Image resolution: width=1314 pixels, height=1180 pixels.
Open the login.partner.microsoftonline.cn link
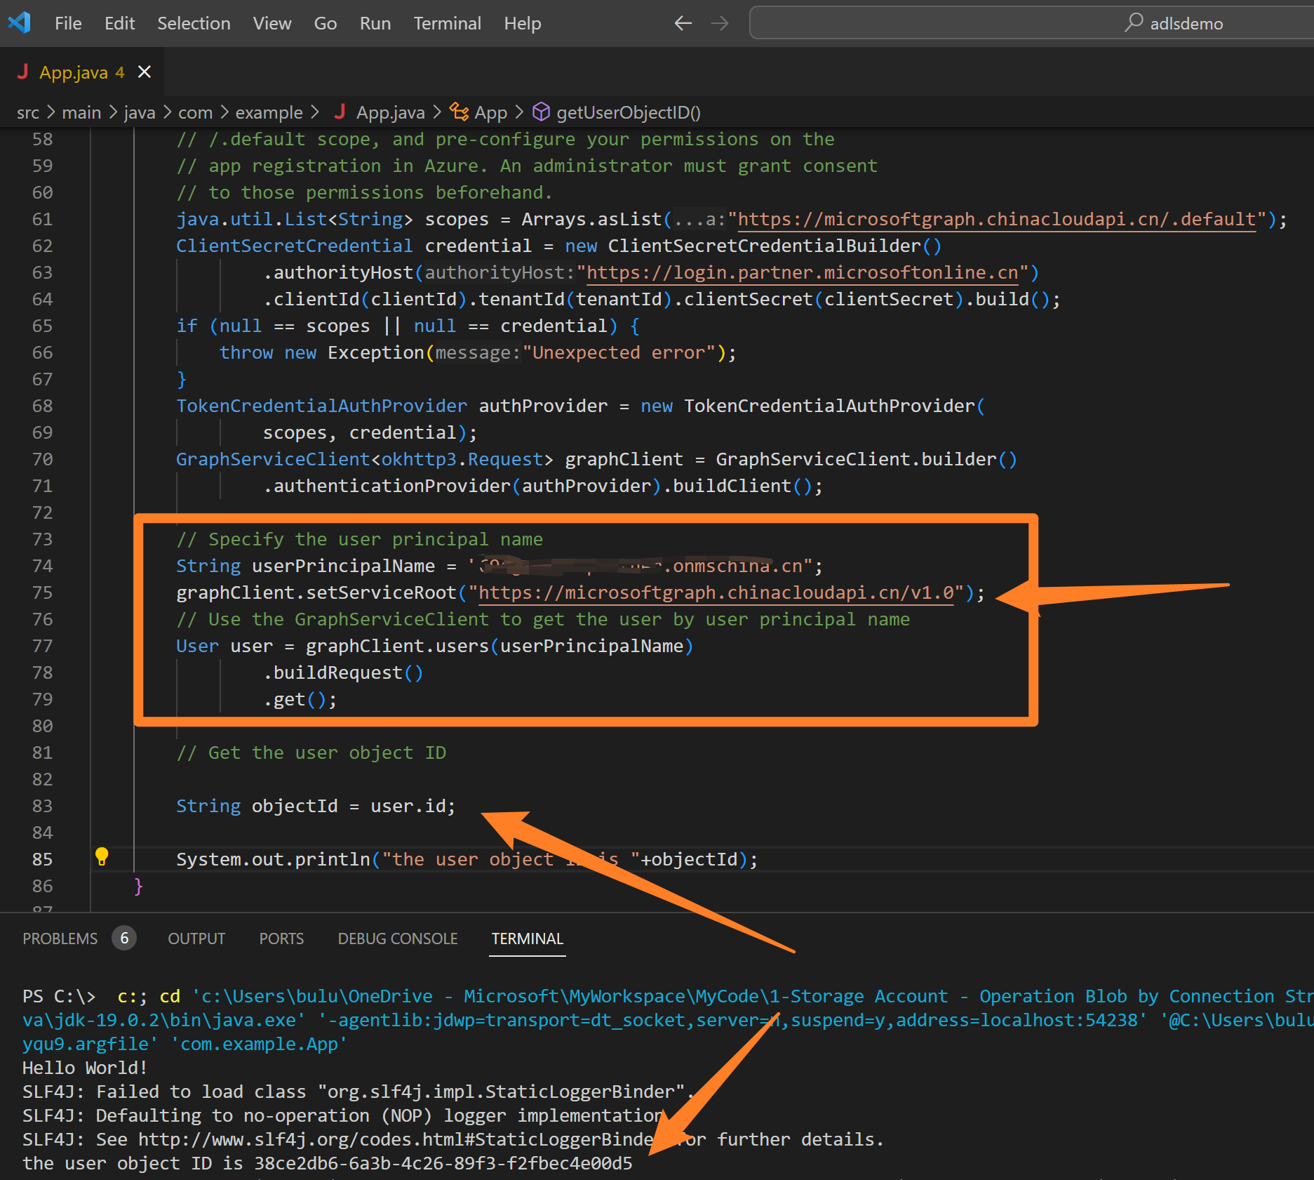pos(802,272)
